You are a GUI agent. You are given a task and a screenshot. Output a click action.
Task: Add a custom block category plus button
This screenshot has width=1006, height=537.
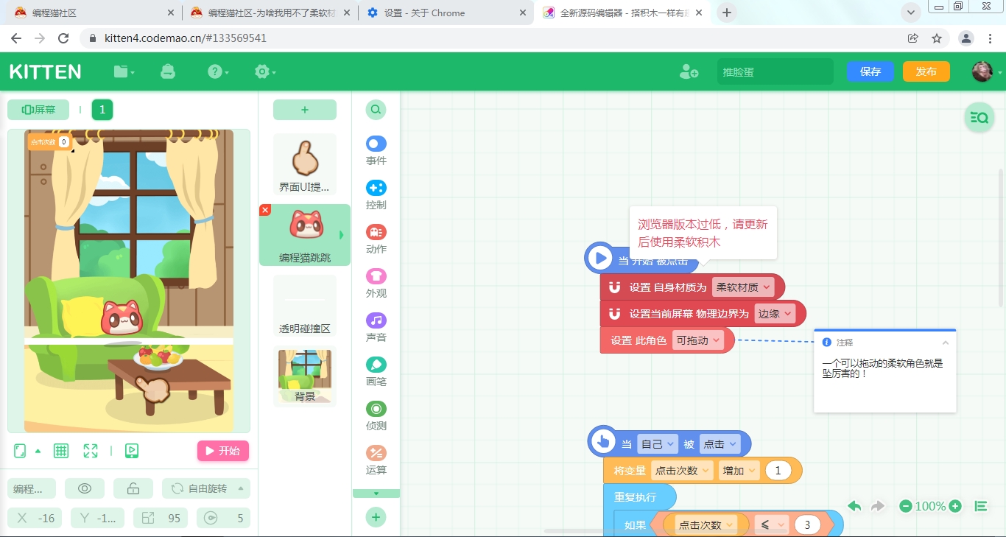coord(376,517)
